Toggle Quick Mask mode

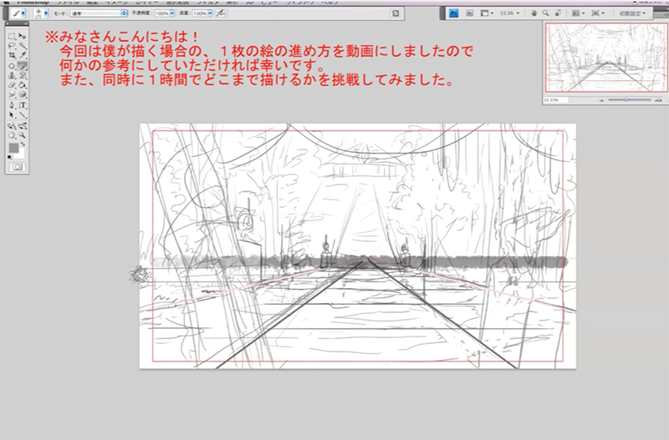pyautogui.click(x=17, y=167)
